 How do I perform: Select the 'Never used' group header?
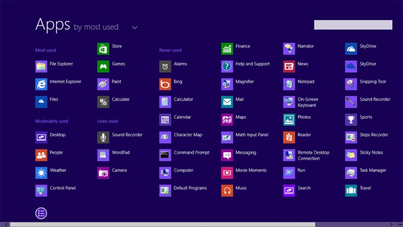[x=170, y=50]
